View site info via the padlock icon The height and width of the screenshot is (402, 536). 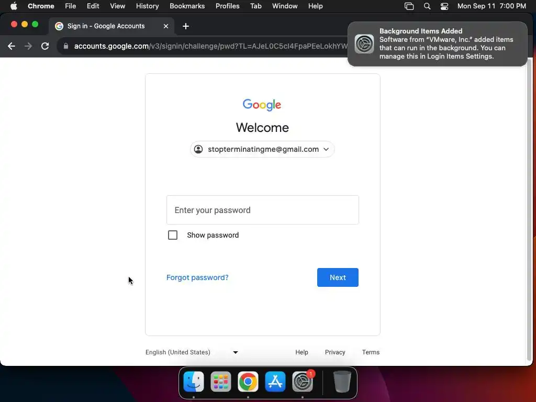pos(66,46)
